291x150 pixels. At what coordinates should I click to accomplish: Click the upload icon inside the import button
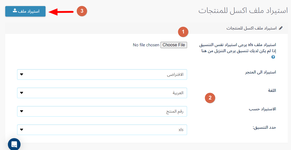tap(15, 11)
